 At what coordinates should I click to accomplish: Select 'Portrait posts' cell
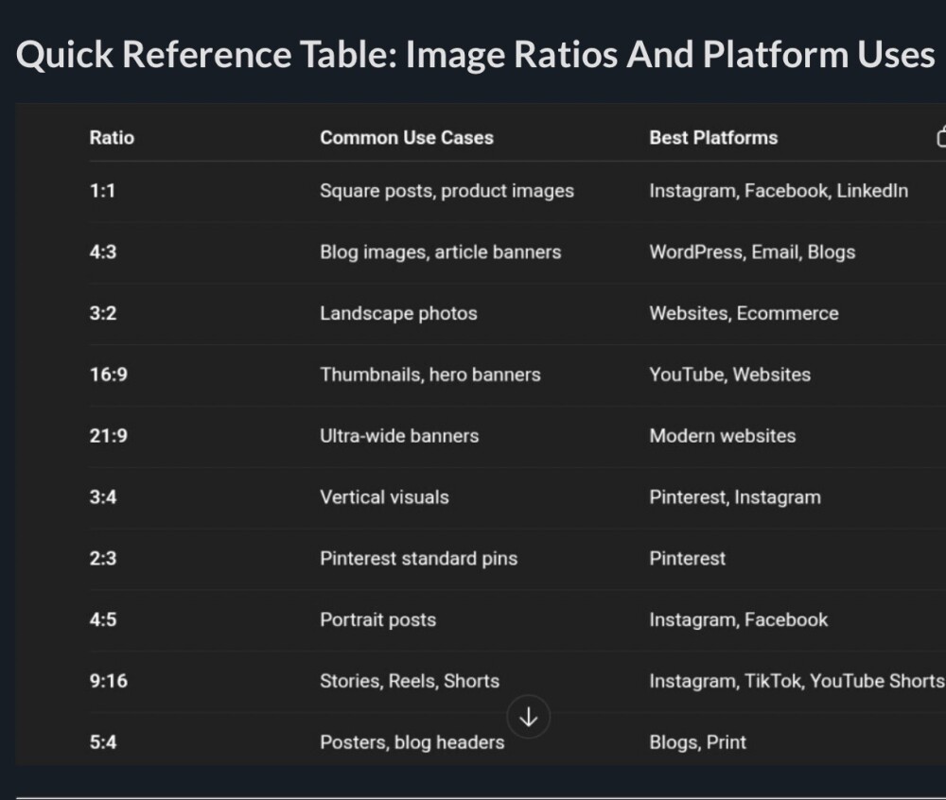(x=377, y=619)
